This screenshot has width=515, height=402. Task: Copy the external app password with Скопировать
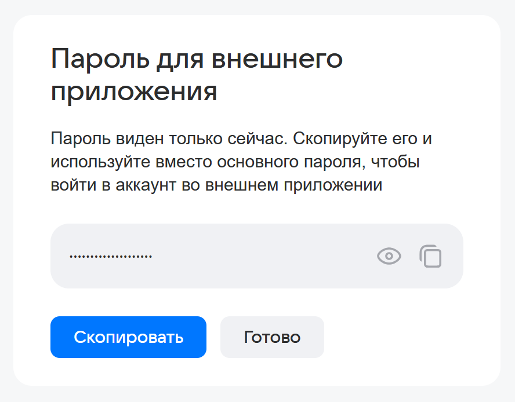pos(128,337)
